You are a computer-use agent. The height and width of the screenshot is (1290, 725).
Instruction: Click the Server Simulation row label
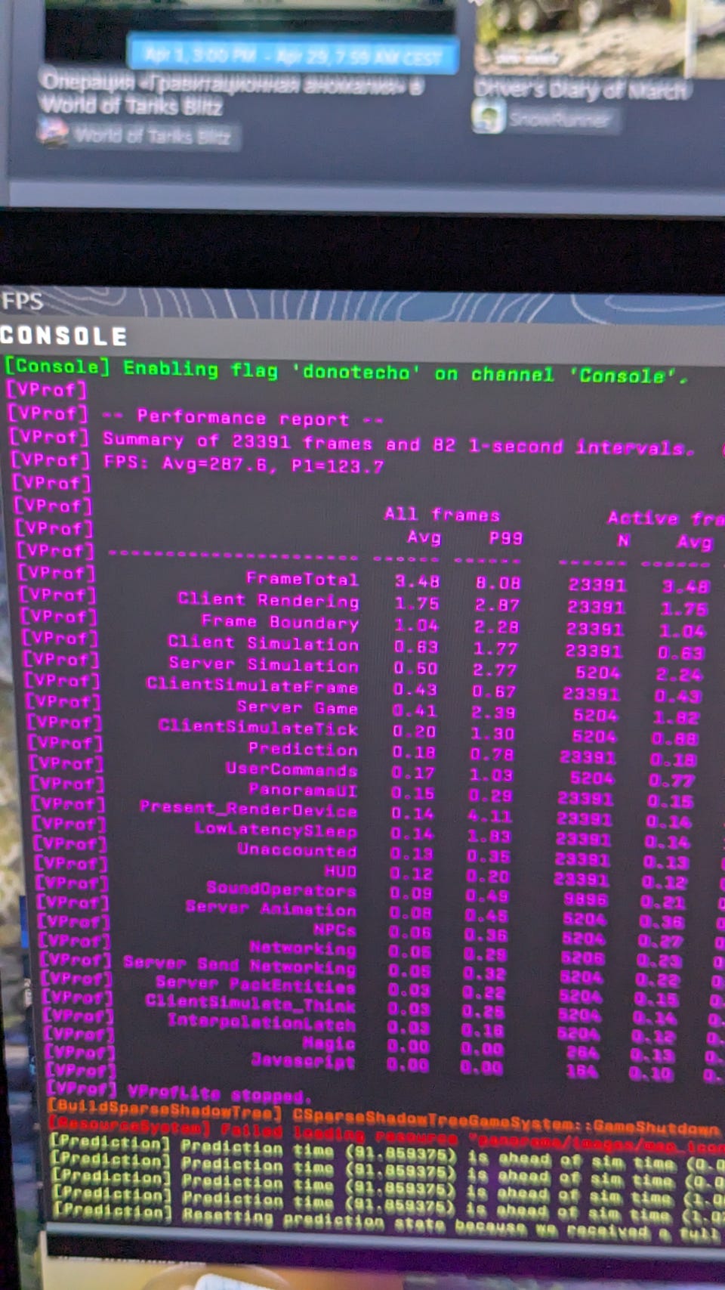click(264, 664)
